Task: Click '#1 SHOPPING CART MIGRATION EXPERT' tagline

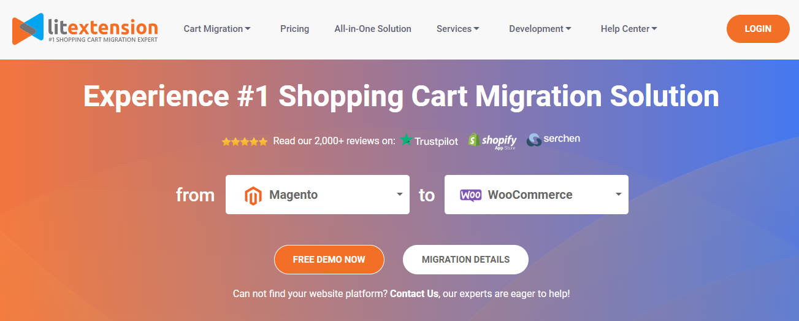Action: point(103,40)
